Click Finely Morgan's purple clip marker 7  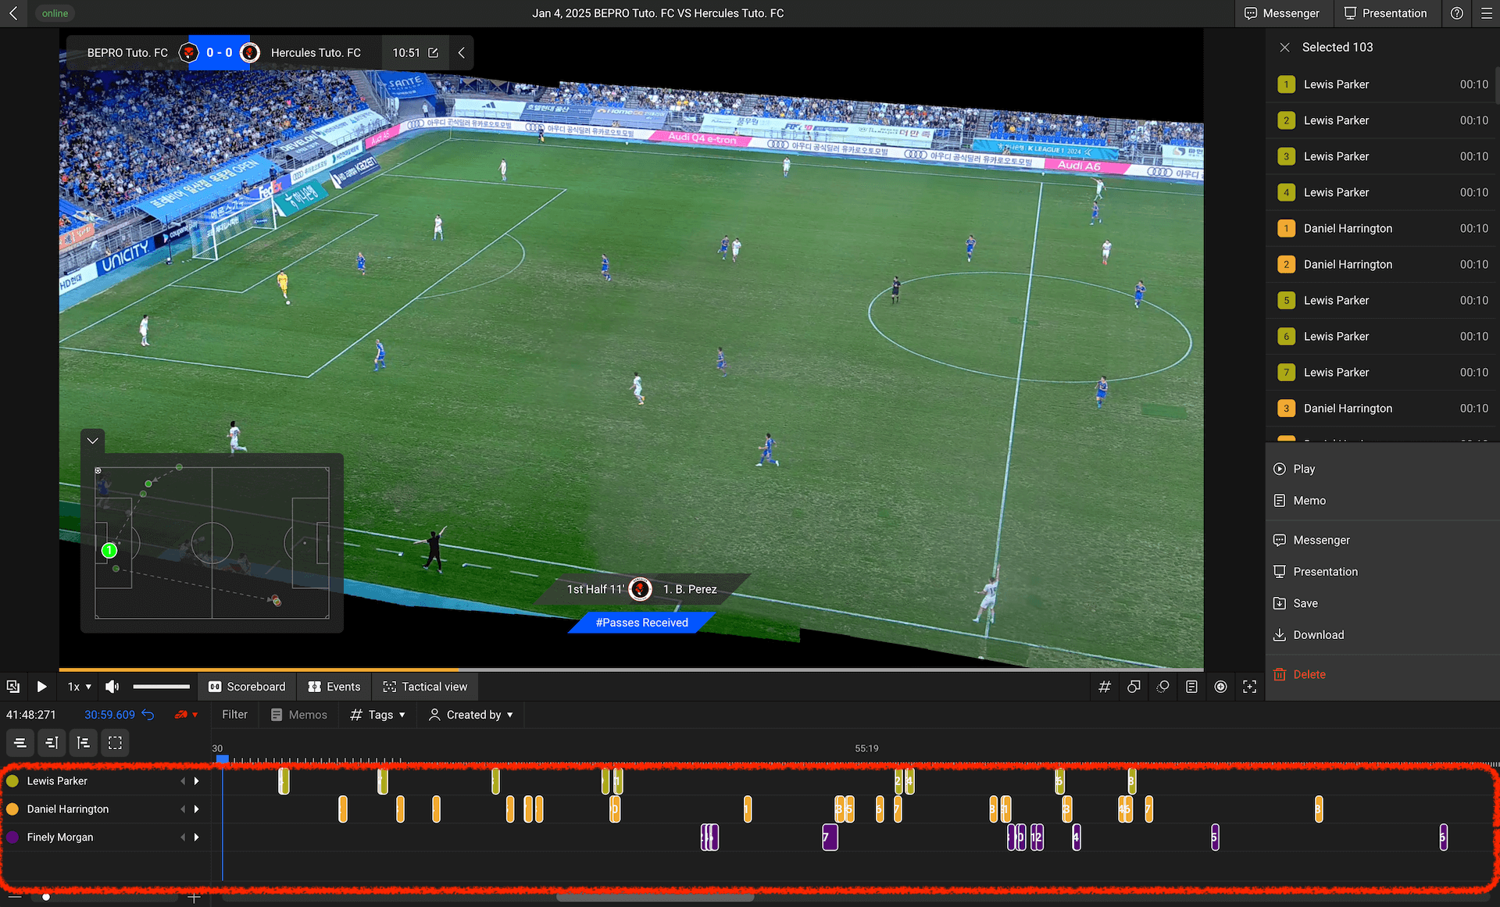(x=830, y=837)
